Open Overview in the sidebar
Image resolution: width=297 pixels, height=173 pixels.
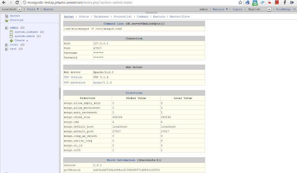pos(17,20)
